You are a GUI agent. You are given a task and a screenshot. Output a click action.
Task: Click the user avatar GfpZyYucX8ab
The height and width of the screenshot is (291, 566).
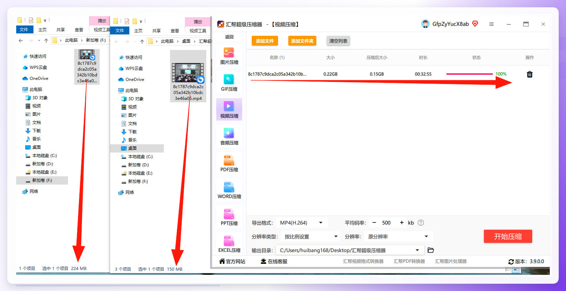(425, 24)
